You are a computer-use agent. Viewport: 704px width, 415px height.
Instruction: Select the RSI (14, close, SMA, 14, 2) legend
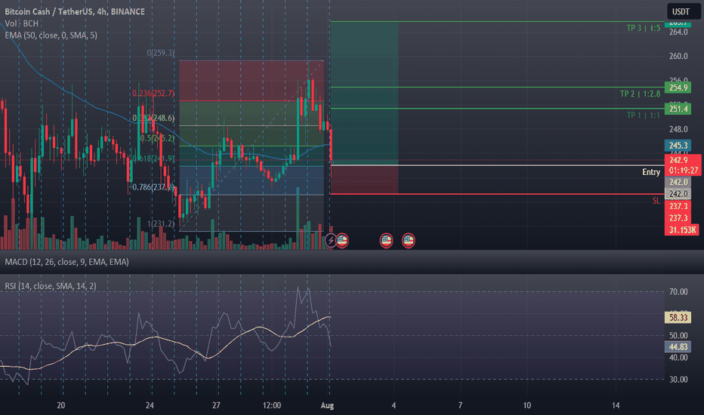pos(51,286)
